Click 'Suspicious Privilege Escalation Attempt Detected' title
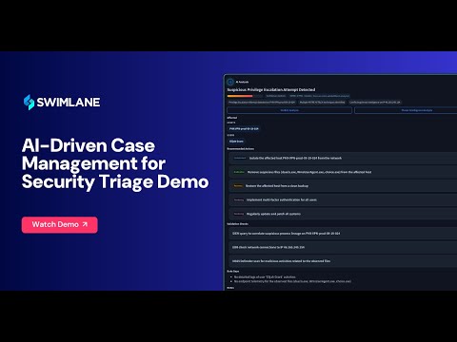Image resolution: width=457 pixels, height=342 pixels. pyautogui.click(x=271, y=89)
